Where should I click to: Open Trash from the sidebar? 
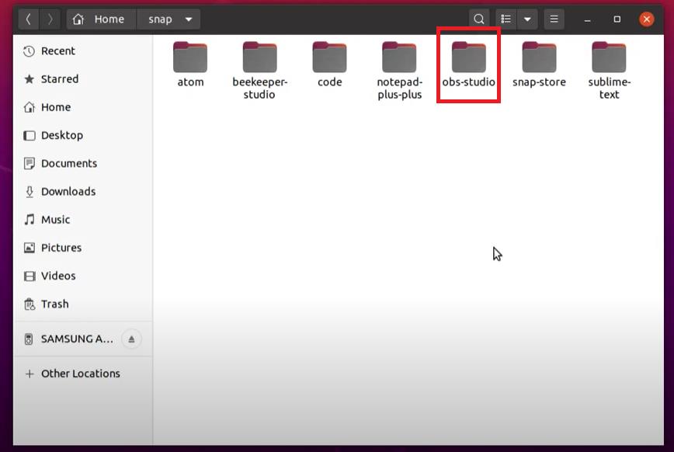(82, 304)
